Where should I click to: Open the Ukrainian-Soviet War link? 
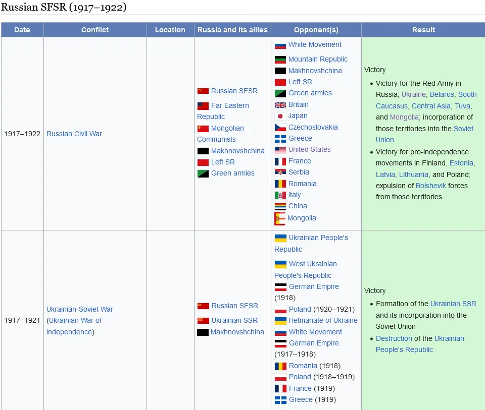tap(80, 309)
